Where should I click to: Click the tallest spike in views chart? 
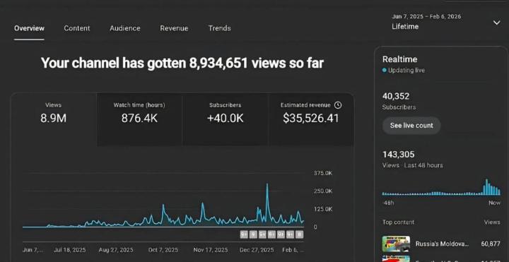pyautogui.click(x=267, y=185)
